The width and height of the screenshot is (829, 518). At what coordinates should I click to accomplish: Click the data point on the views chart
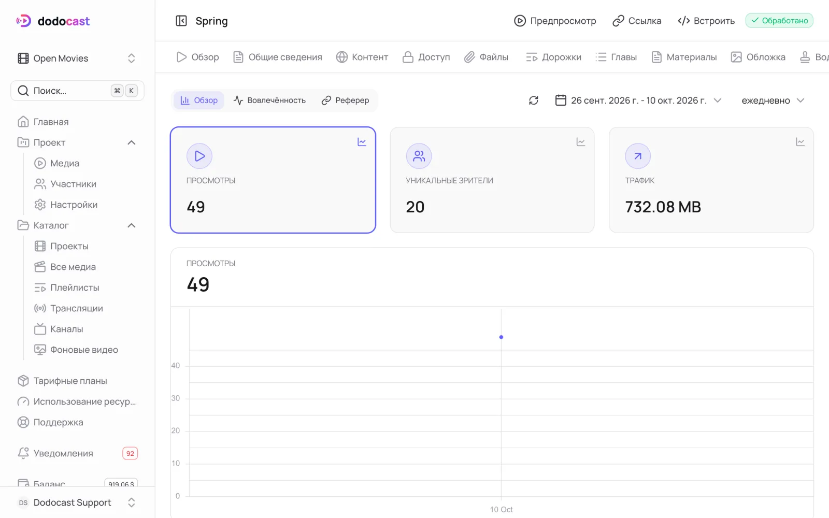501,337
